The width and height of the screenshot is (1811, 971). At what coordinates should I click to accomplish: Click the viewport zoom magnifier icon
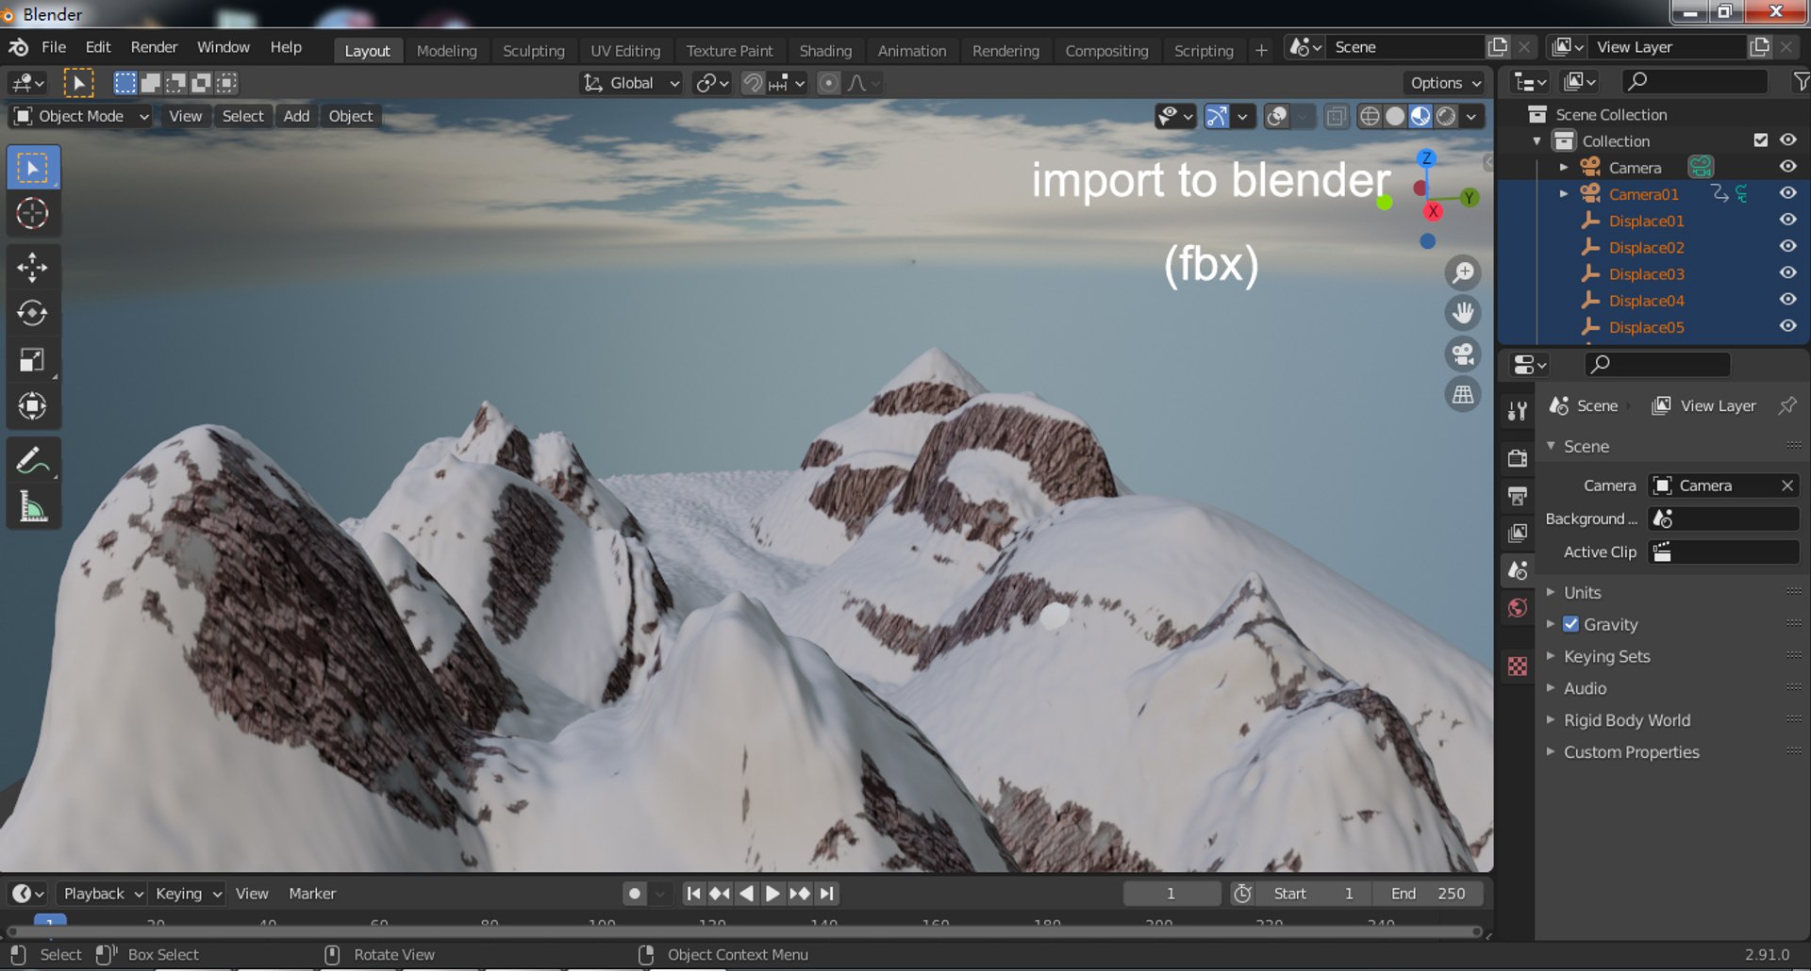tap(1463, 273)
